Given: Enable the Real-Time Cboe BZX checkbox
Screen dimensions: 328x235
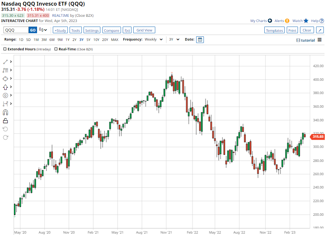Looking at the screenshot, I should (x=56, y=49).
